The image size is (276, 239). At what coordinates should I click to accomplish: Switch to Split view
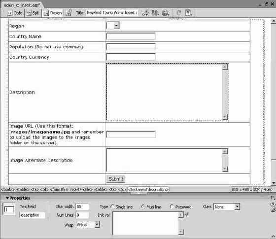tap(33, 13)
